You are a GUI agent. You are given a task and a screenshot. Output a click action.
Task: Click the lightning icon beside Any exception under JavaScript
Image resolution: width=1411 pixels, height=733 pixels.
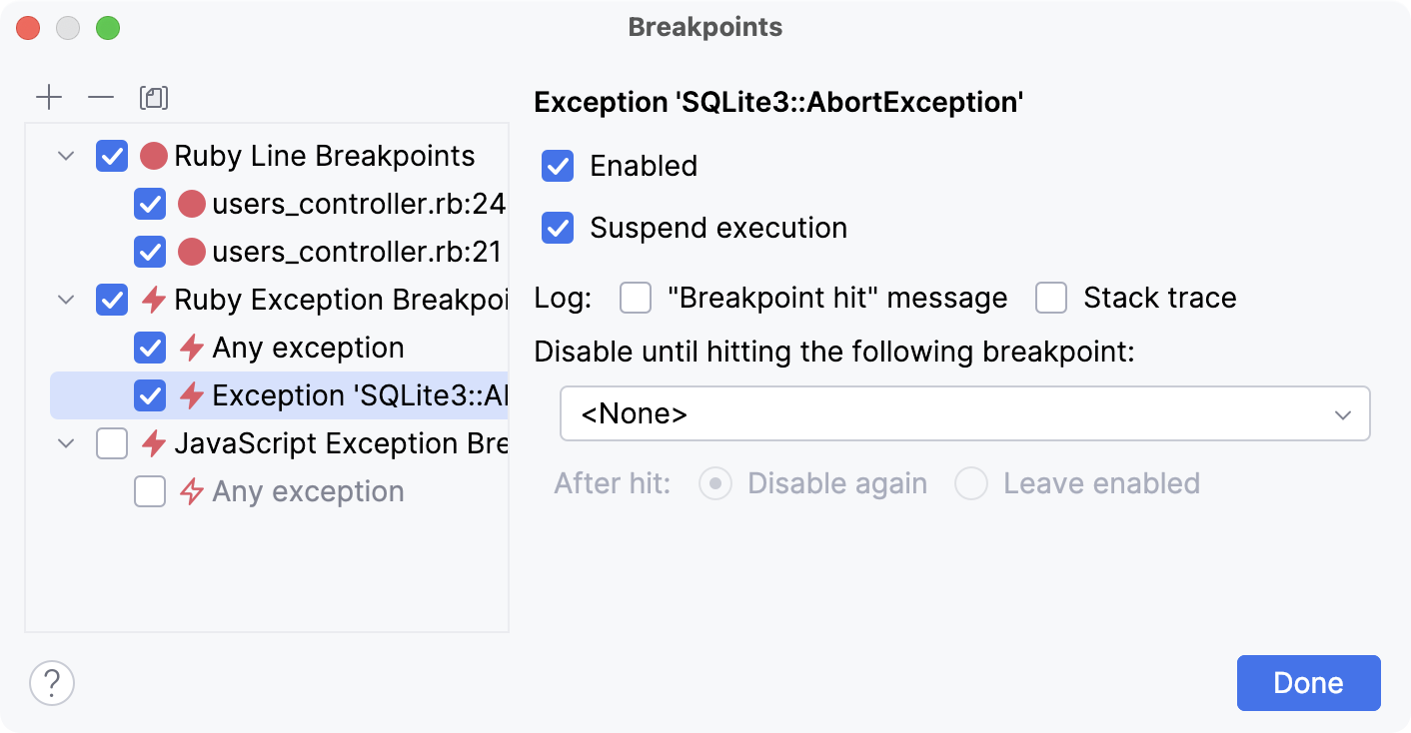coord(191,490)
